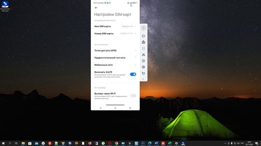Viewport: 261px width, 146px height.
Task: Open the volume control in system tray
Action: pos(238,143)
